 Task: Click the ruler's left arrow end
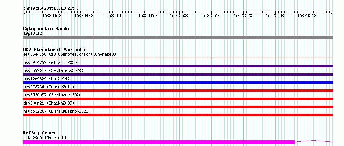click(24, 12)
